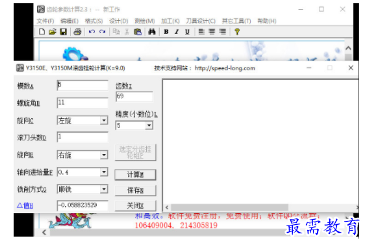Image resolution: width=365 pixels, height=247 pixels.
Task: Save work with the floppy disk icon
Action: click(63, 31)
